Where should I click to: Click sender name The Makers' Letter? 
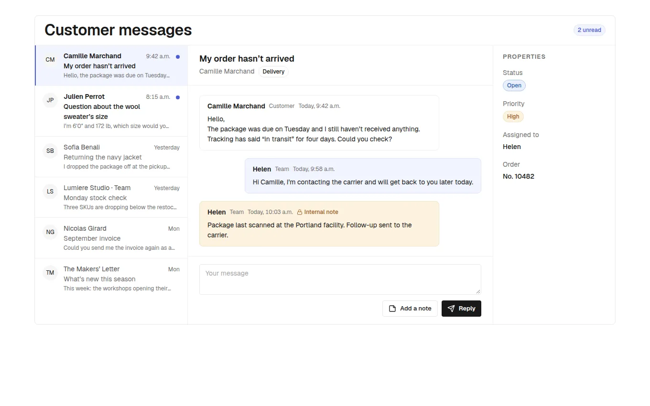[92, 269]
